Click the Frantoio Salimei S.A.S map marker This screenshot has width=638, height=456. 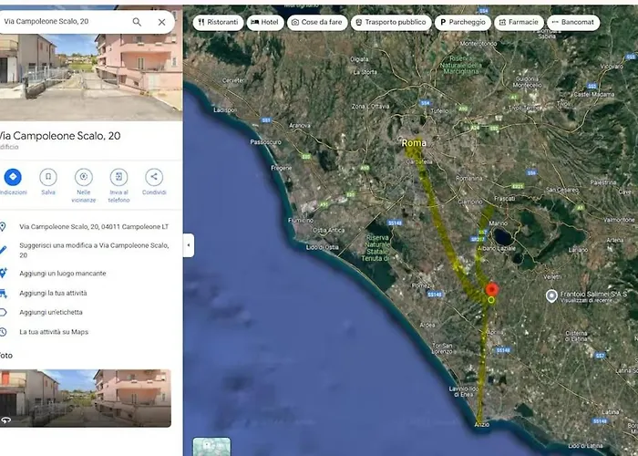click(551, 296)
